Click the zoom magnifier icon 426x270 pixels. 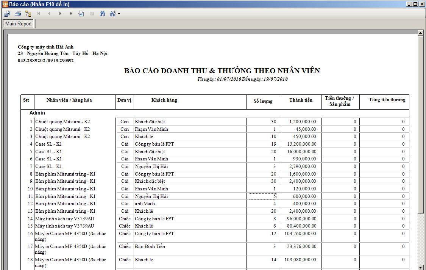(113, 14)
